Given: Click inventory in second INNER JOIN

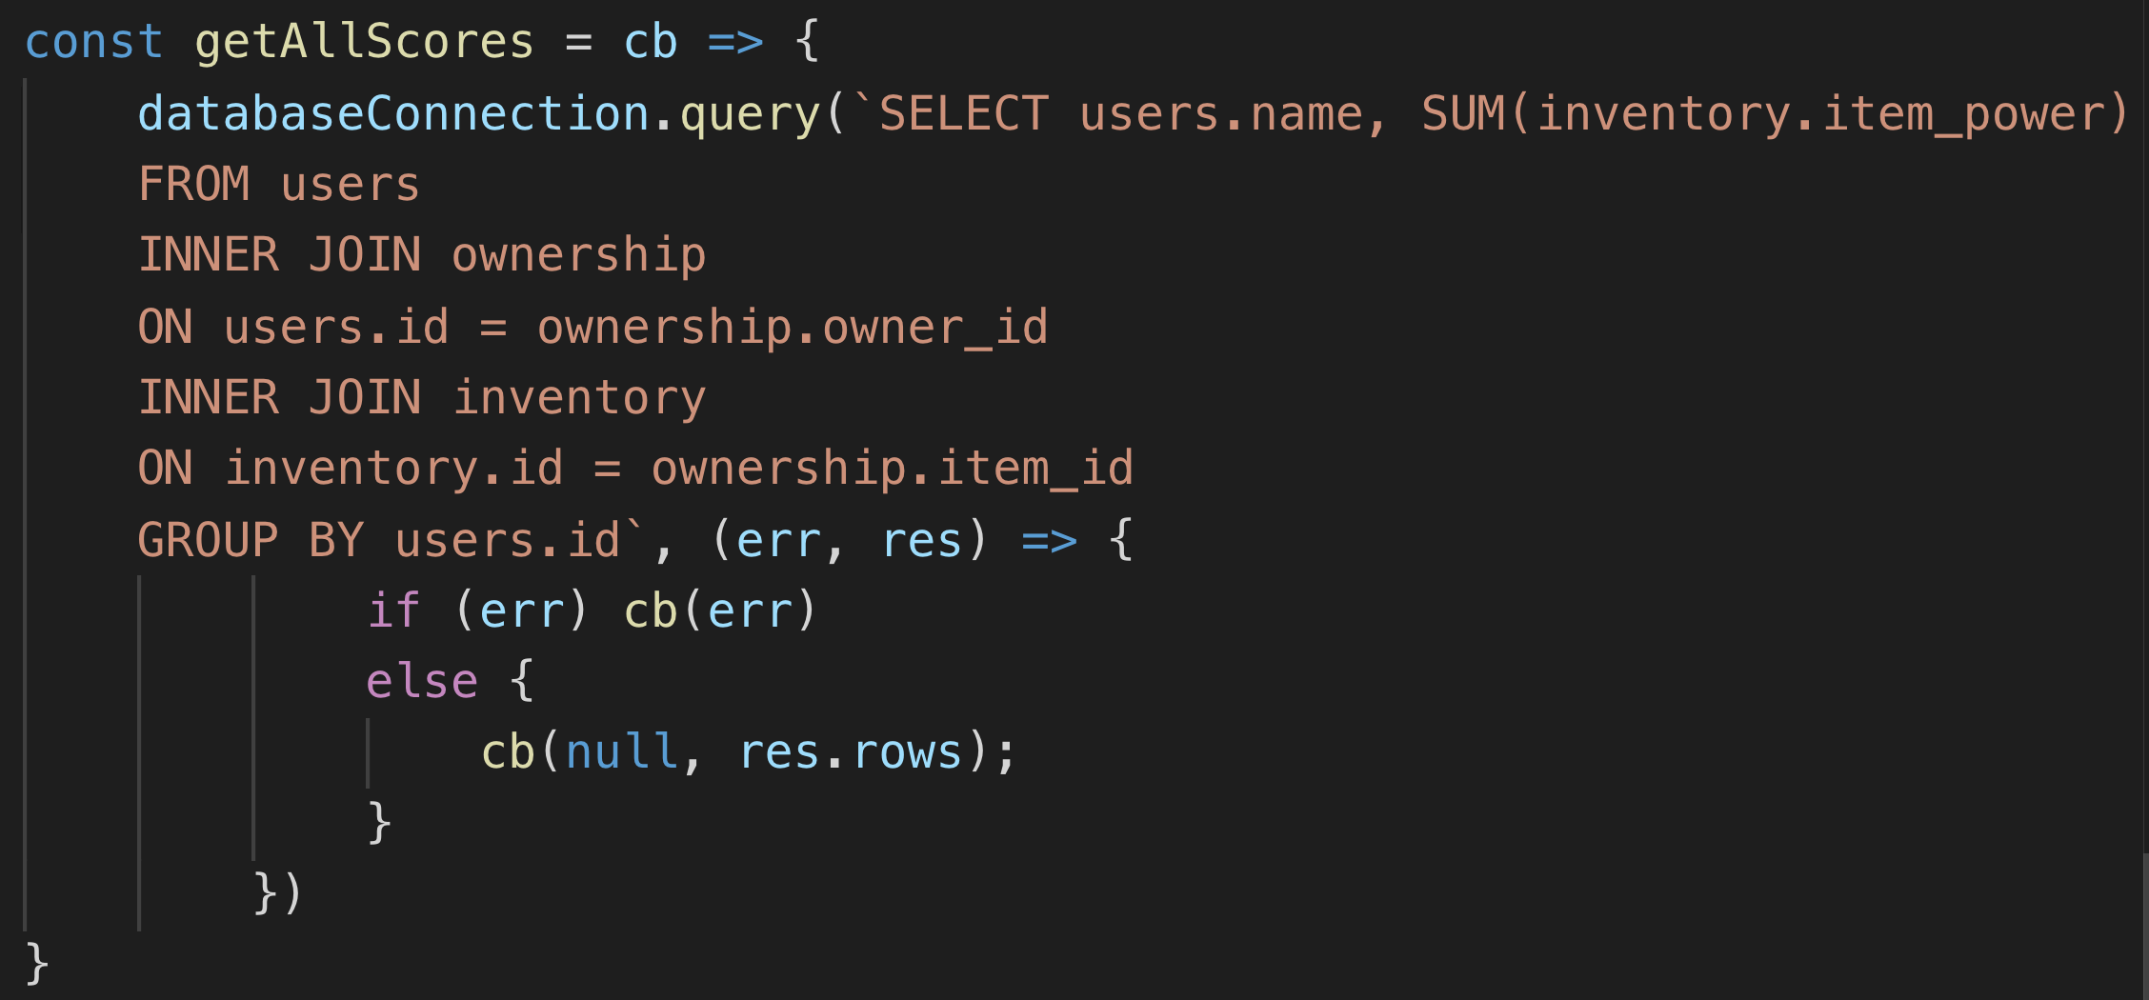Looking at the screenshot, I should click(579, 398).
